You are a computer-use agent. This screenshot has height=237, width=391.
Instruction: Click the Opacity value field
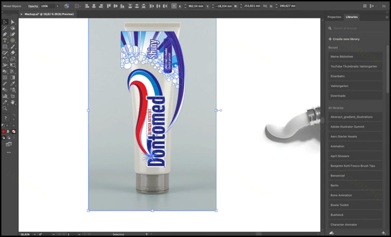coord(47,6)
